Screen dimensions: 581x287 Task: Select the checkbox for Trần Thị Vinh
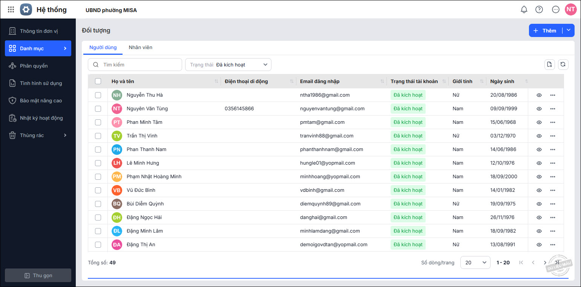point(98,136)
